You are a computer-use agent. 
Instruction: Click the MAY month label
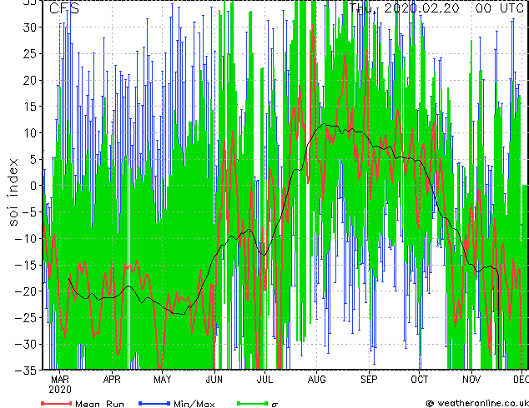click(x=162, y=380)
